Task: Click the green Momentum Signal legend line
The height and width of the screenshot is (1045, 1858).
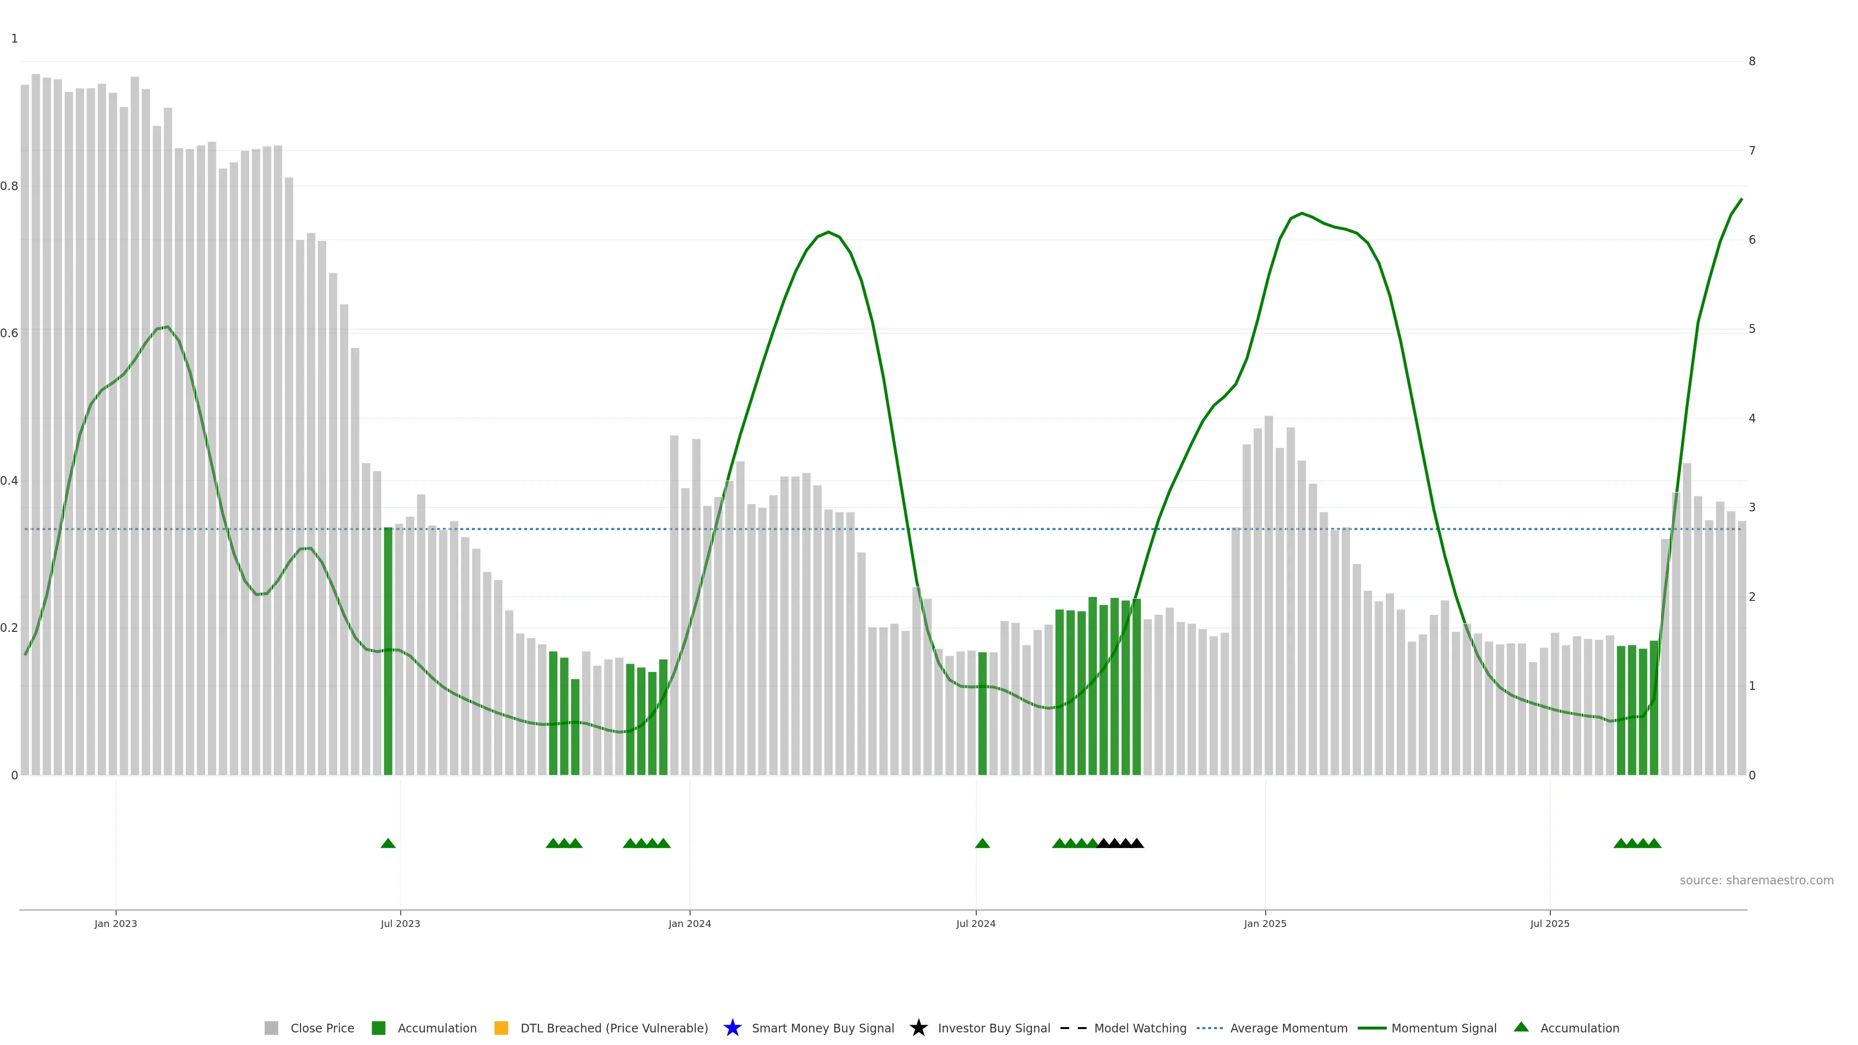Action: click(x=1371, y=1029)
